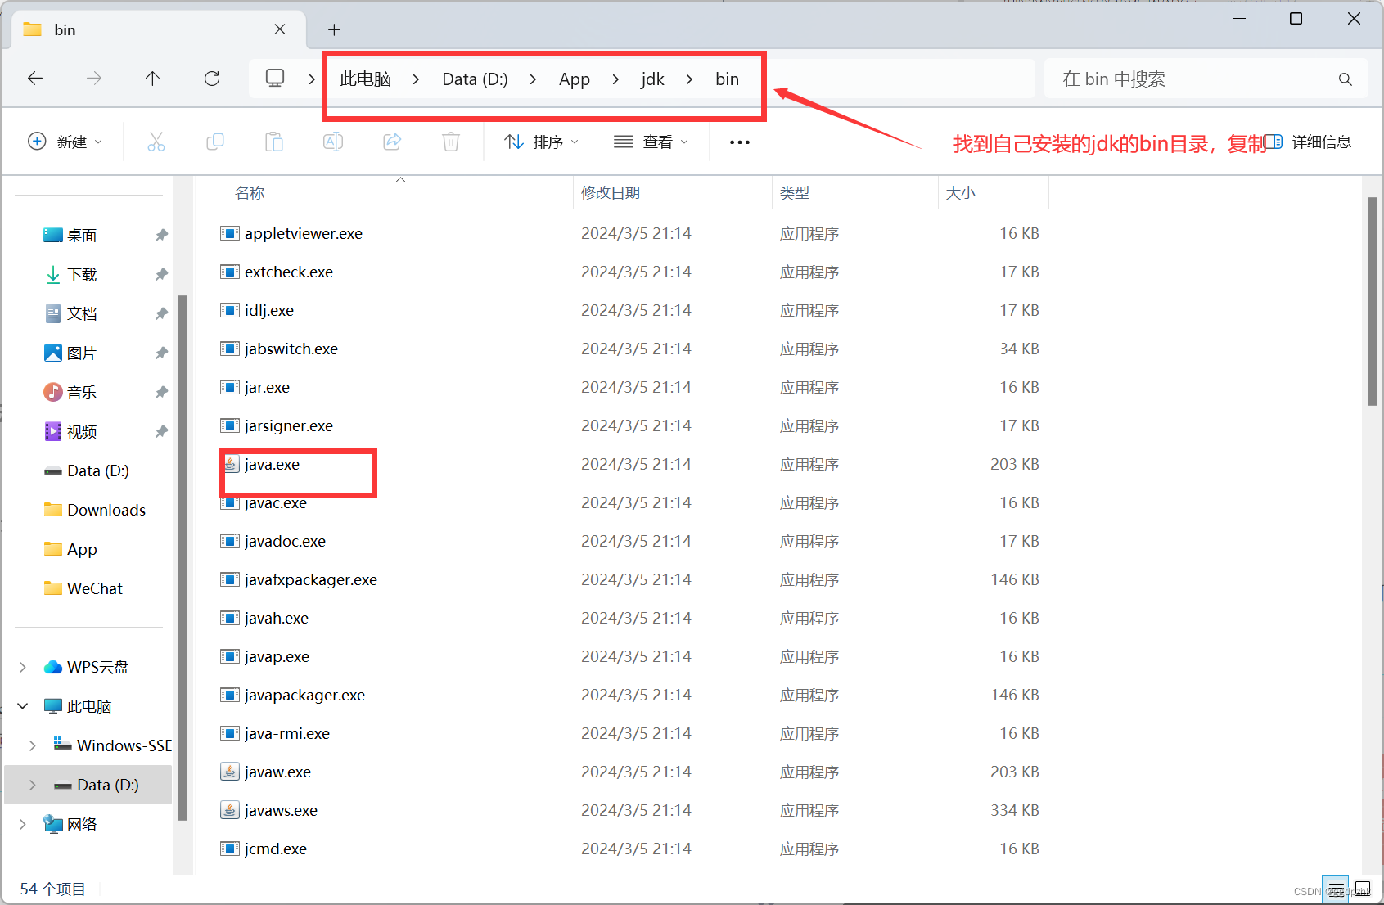Click bin in the breadcrumb path

click(x=727, y=79)
